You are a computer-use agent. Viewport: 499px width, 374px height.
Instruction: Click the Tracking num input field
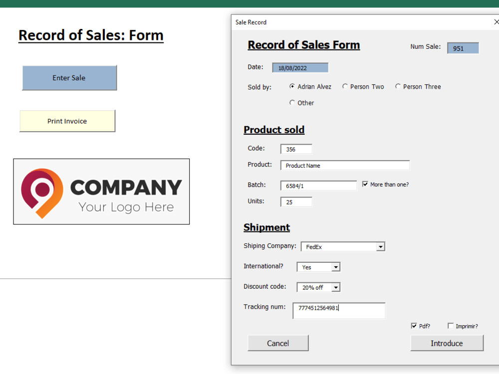coord(339,311)
